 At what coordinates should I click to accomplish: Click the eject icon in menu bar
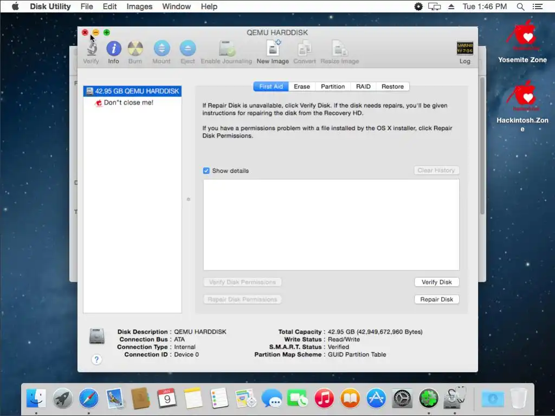451,6
